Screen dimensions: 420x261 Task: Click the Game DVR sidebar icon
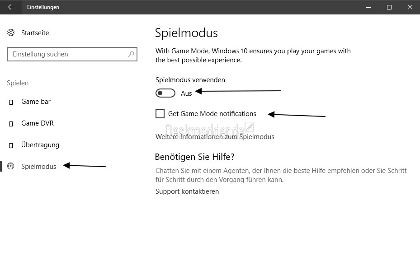pos(11,124)
